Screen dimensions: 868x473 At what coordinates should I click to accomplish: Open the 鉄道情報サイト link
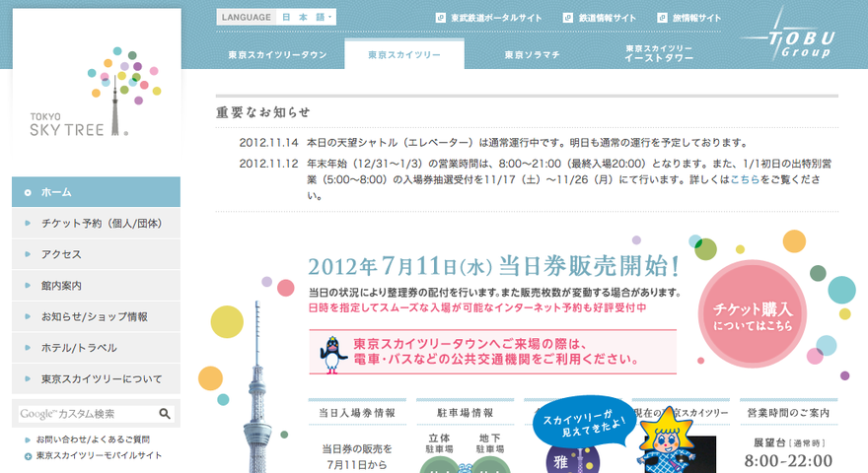pyautogui.click(x=607, y=18)
